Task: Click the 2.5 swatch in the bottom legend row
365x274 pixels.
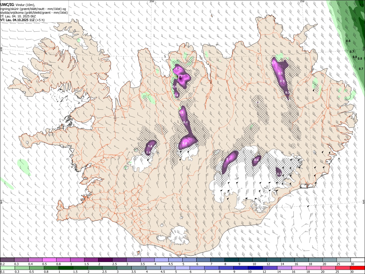Action: coord(109,268)
